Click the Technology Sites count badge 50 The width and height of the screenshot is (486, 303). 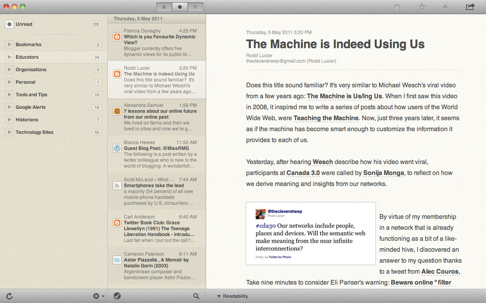(x=97, y=132)
